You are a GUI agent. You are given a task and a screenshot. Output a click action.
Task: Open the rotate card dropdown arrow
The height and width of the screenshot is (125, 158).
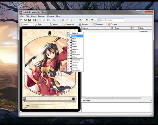click(x=96, y=20)
